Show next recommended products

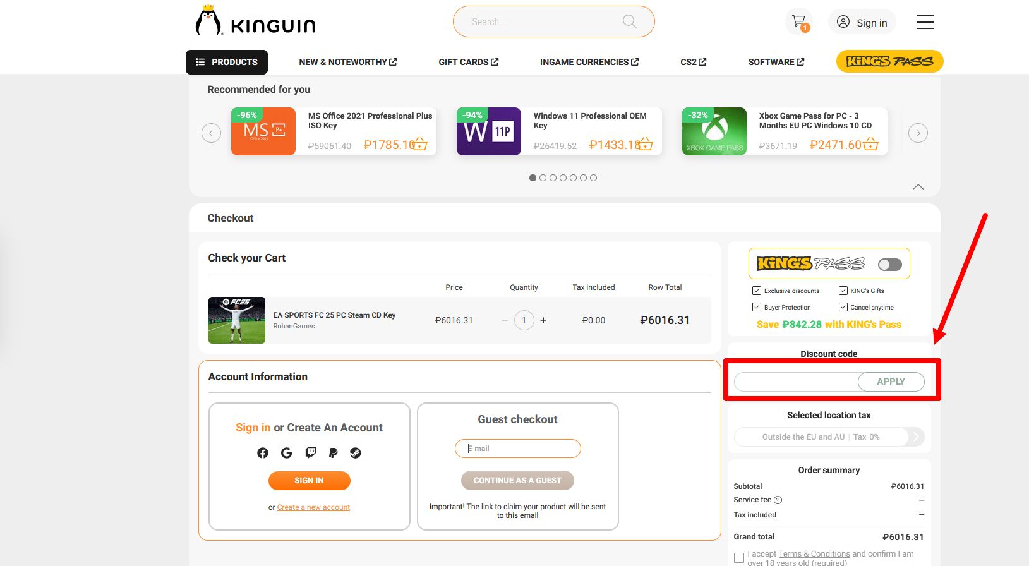[x=918, y=133]
